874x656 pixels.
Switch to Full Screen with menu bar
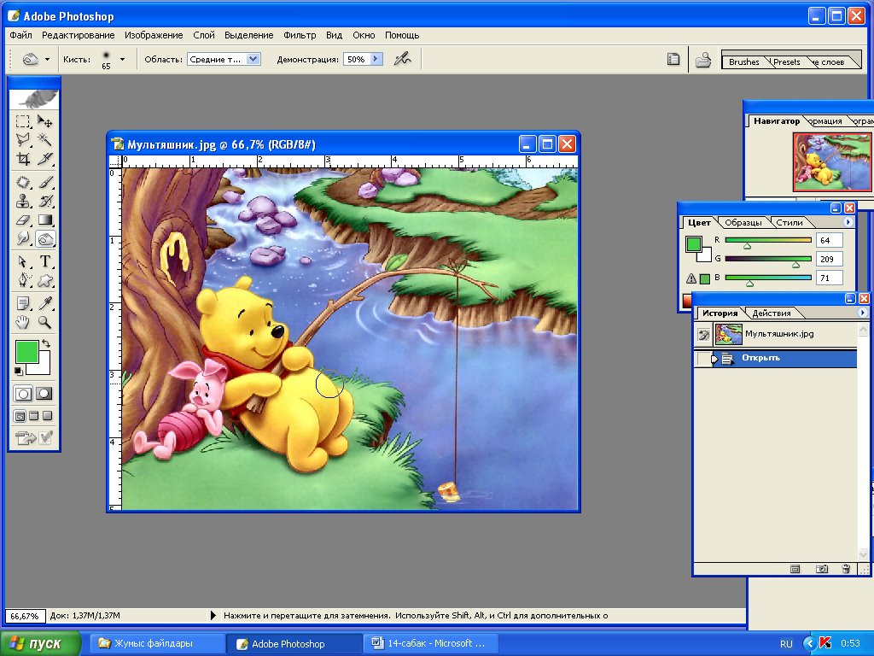(x=33, y=416)
